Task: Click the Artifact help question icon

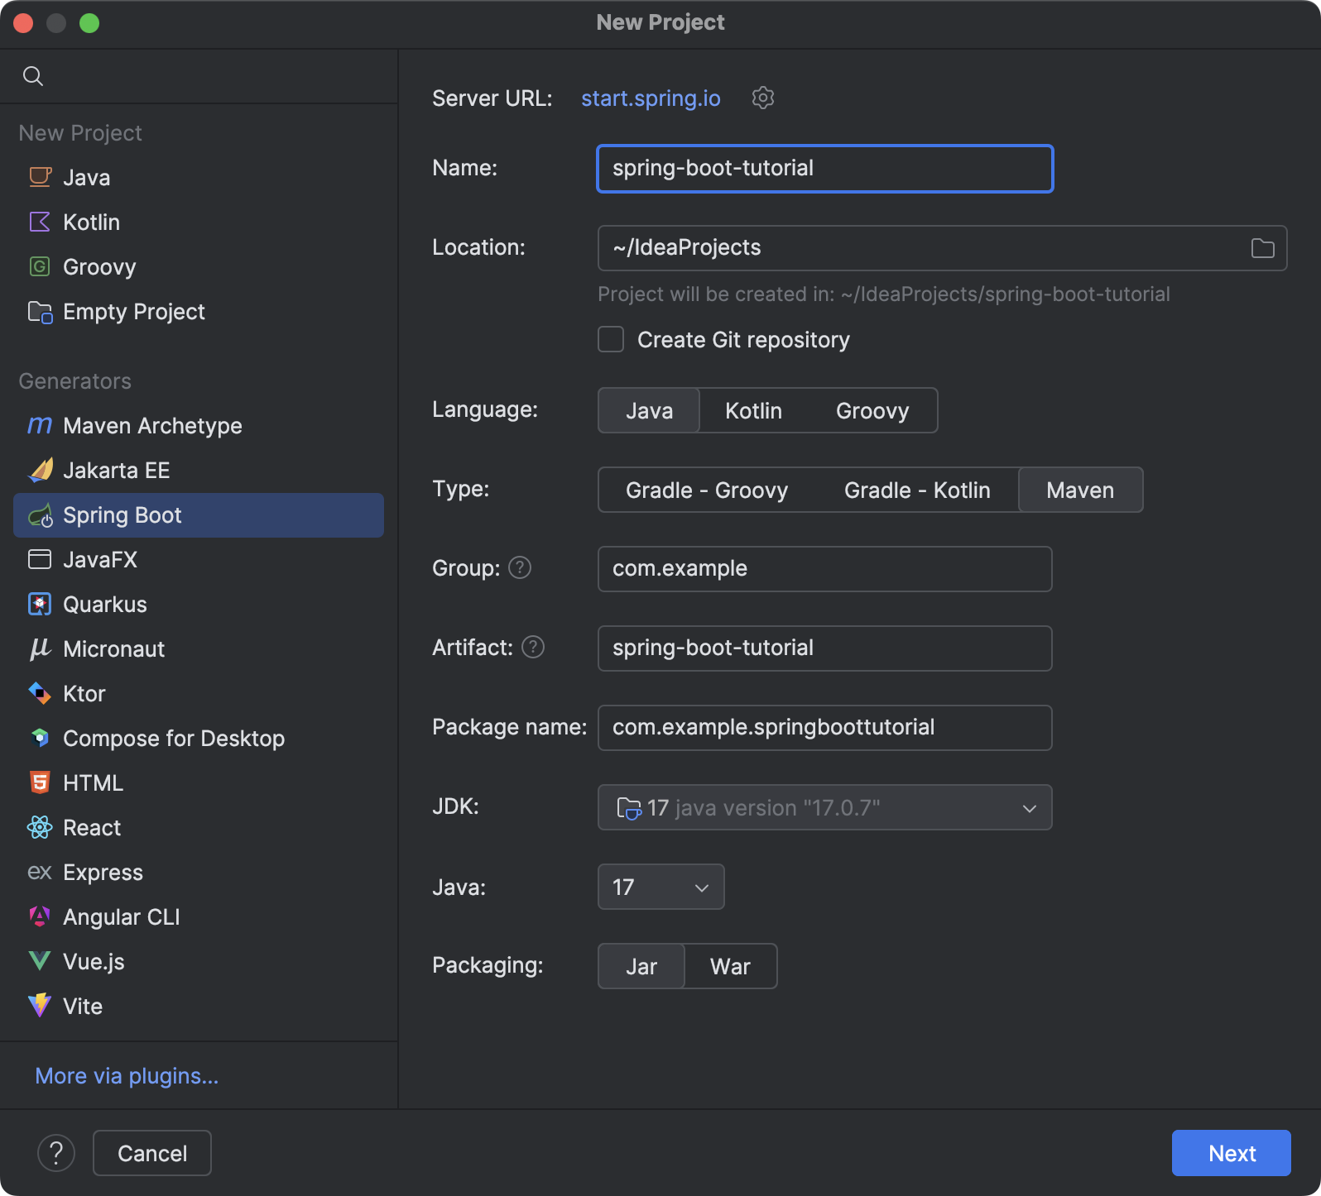Action: (x=533, y=648)
